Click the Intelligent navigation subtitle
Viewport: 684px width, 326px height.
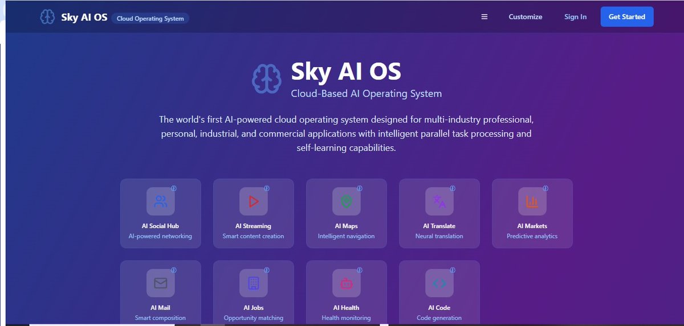click(x=347, y=236)
